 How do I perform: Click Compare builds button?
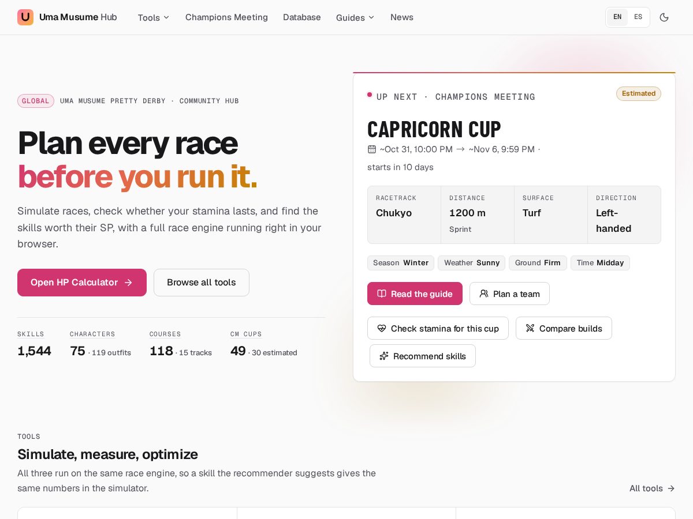point(564,328)
